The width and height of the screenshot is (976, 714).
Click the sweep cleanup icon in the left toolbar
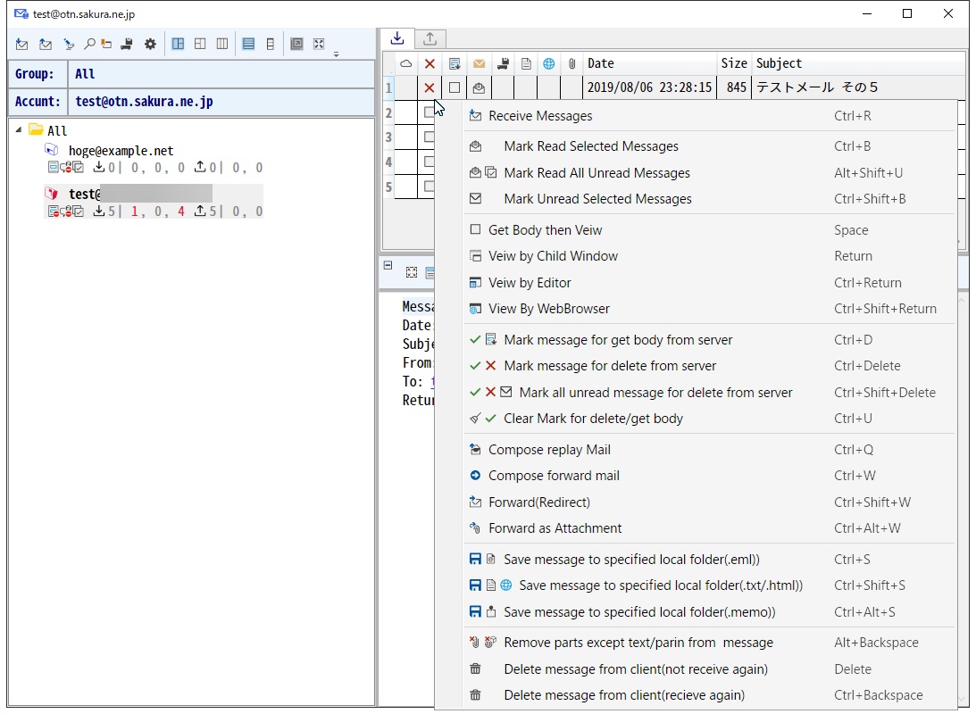[69, 44]
